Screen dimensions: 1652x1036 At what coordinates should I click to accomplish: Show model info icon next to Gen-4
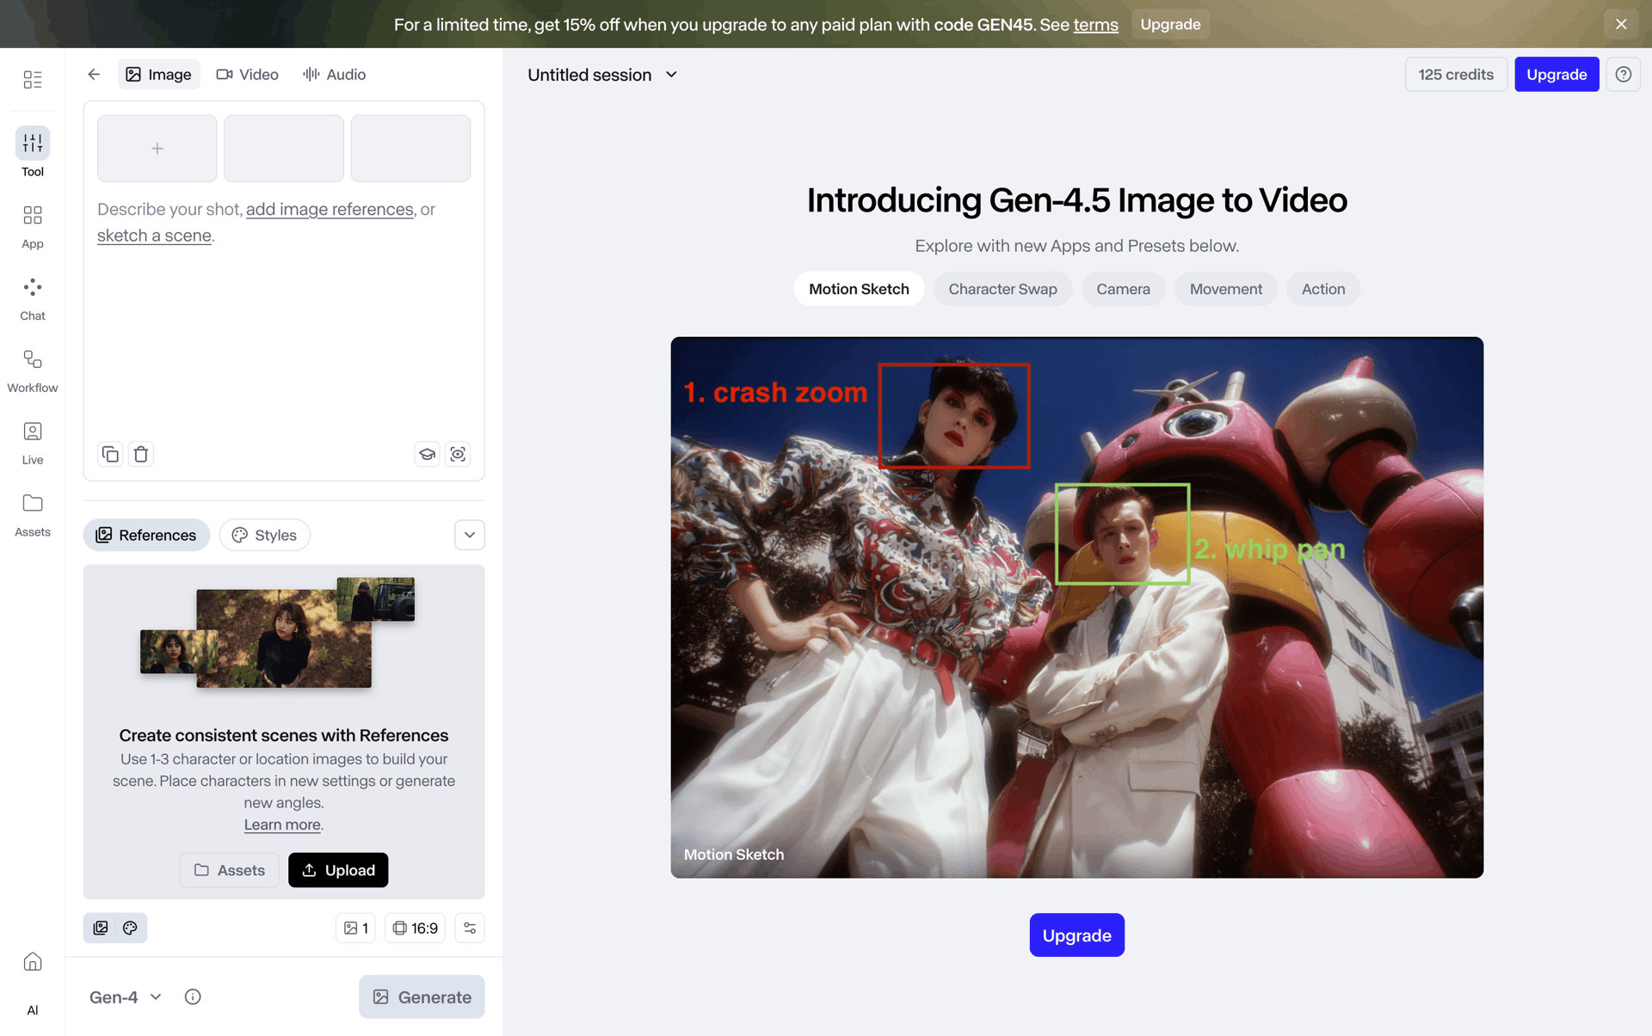coord(193,996)
